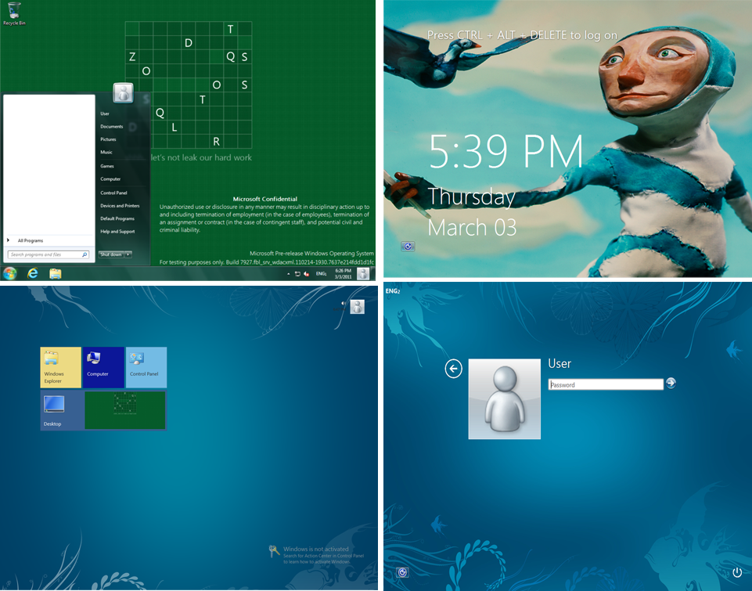
Task: Click the ENG indicator on login screen
Action: click(392, 291)
